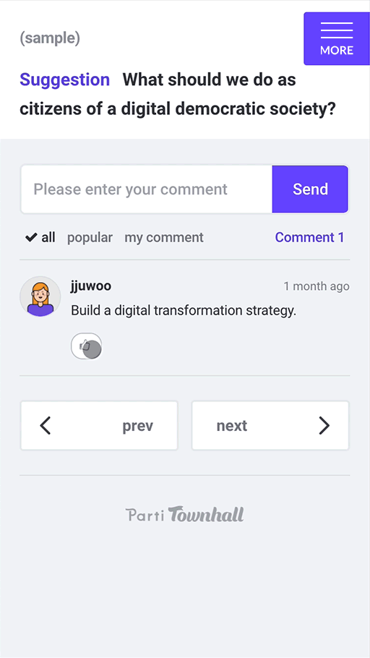Click the Comment 1 count link
Viewport: 370px width, 658px height.
(309, 237)
